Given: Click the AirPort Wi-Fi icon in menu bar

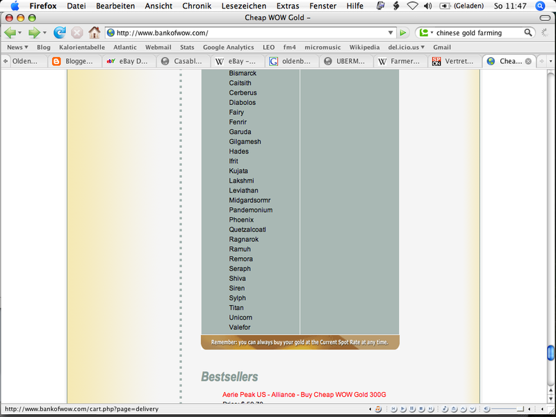Looking at the screenshot, I should coord(412,6).
